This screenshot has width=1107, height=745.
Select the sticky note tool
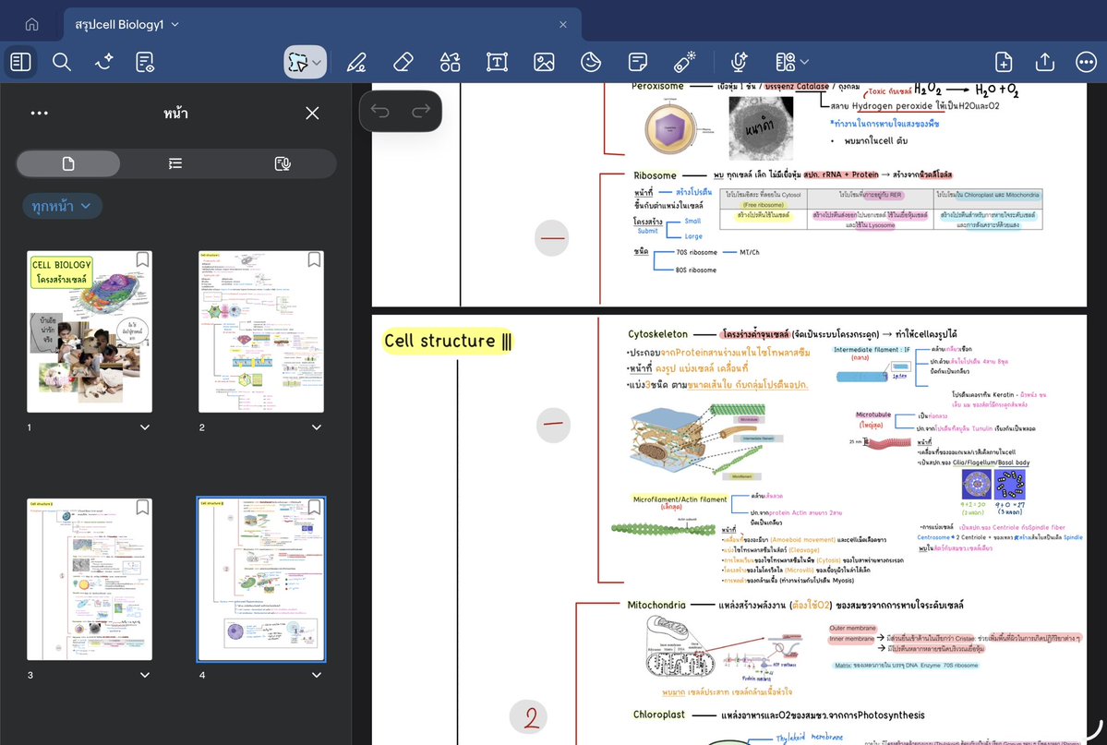click(637, 62)
